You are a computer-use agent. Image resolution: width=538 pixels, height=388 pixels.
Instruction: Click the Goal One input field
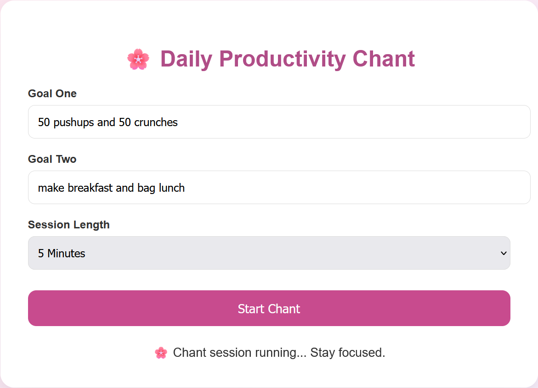pos(279,122)
